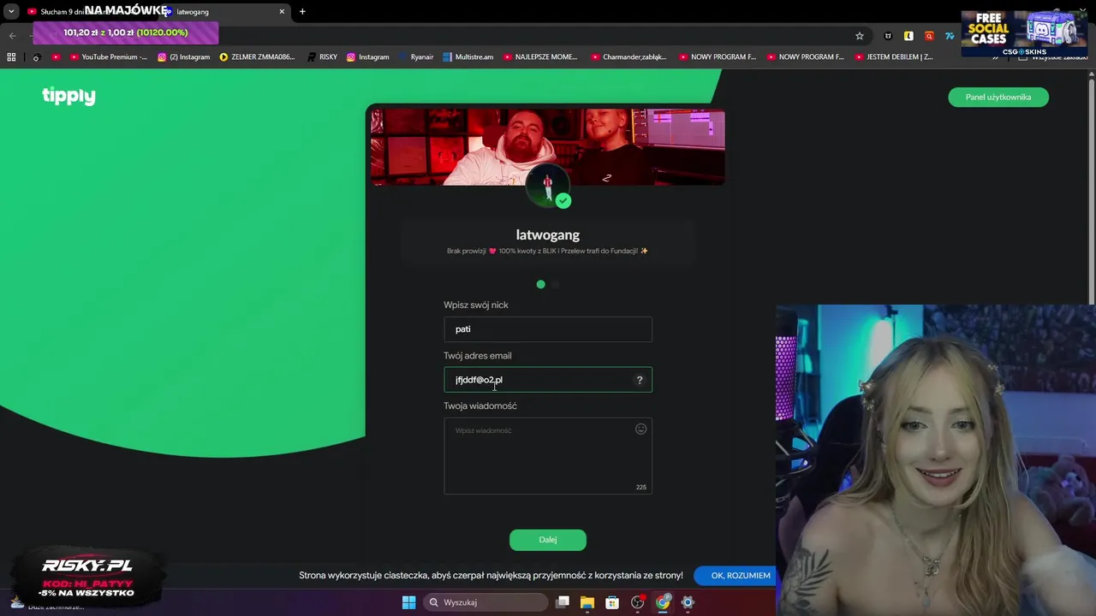1096x616 pixels.
Task: Open Task View on the taskbar
Action: [563, 602]
